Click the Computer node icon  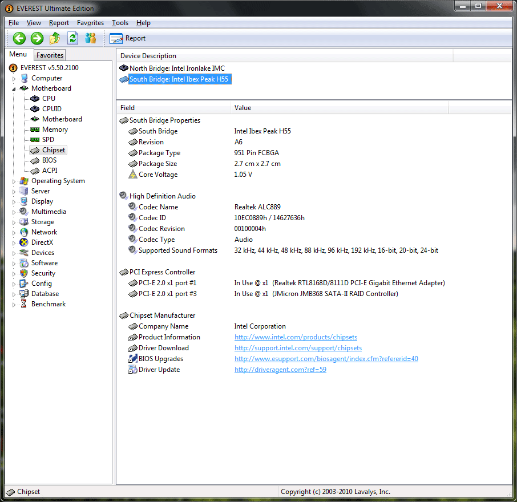[x=24, y=78]
